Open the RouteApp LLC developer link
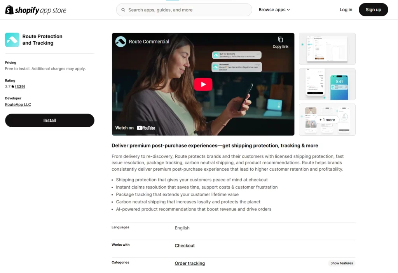Screen dimensions: 398x273 pos(18,104)
